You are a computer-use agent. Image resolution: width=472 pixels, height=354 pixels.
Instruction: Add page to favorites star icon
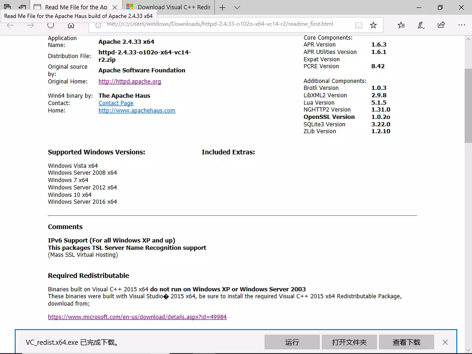[x=373, y=25]
